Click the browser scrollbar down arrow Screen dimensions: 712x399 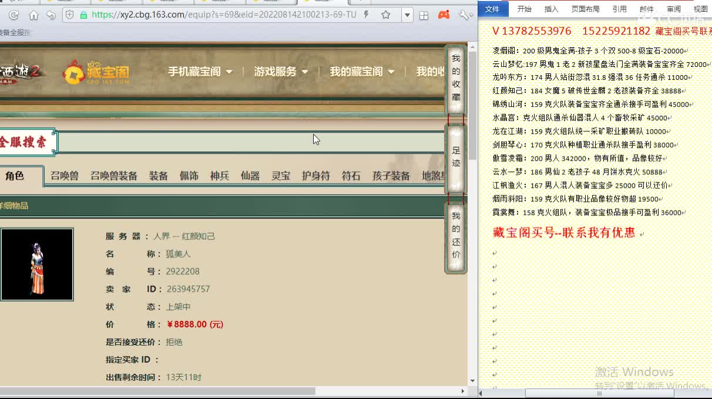tap(472, 381)
